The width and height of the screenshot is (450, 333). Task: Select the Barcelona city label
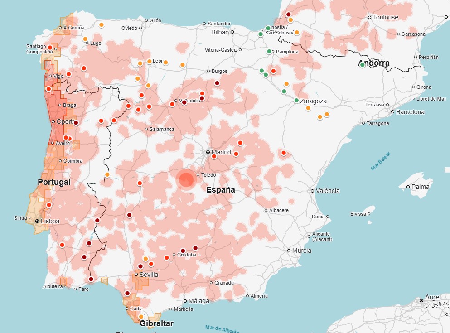[x=410, y=112]
